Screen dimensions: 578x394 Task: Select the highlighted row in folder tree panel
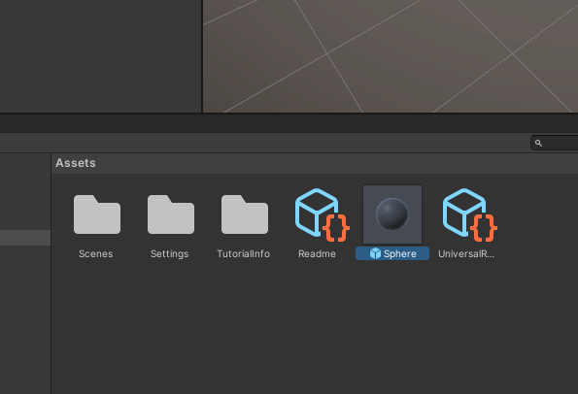[25, 238]
